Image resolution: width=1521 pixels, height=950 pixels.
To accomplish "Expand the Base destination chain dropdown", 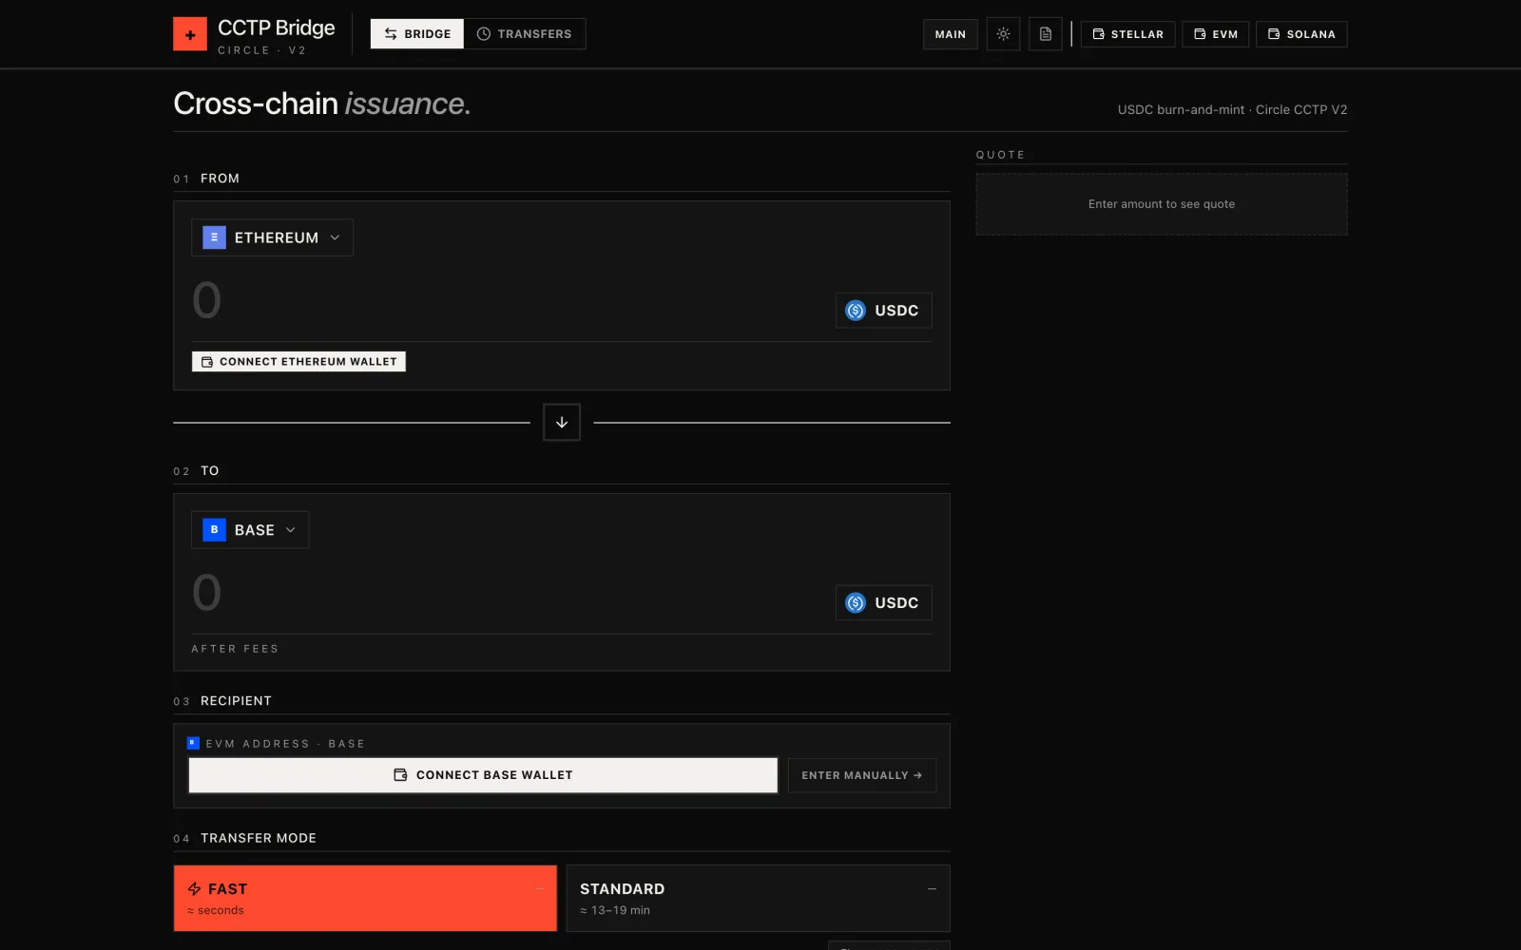I will (250, 530).
